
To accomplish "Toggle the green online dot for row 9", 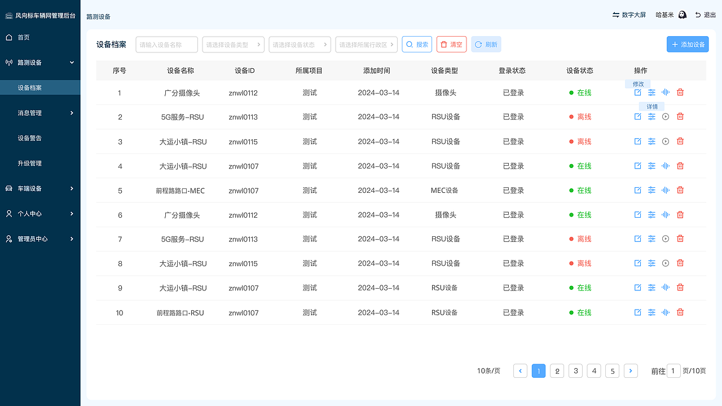I will click(x=571, y=288).
